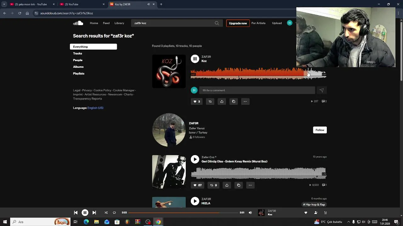This screenshot has width=403, height=226.
Task: Show hidden system tray icons
Action: click(349, 222)
